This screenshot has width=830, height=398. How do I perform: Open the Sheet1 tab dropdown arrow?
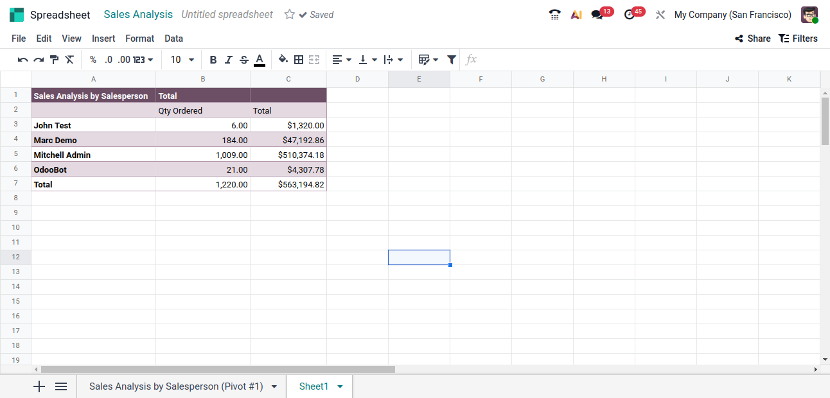pos(340,386)
